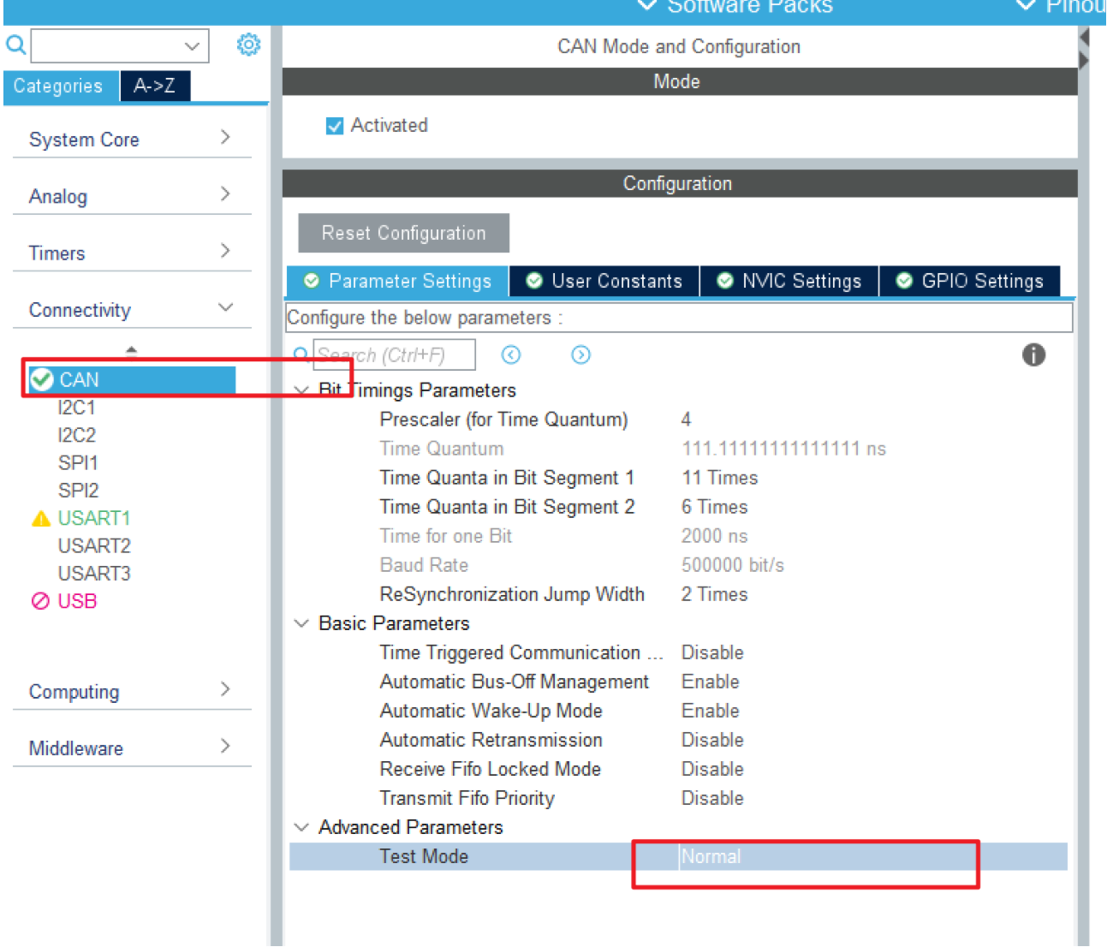
Task: Open the category search dropdown
Action: coord(192,45)
